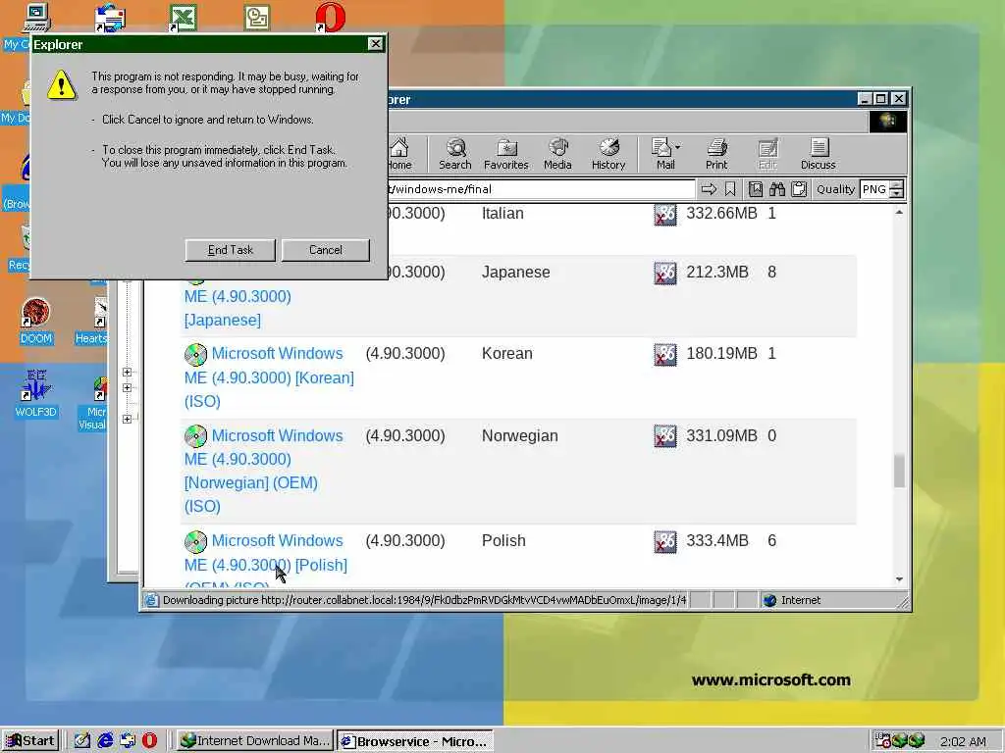Click the x86 icon on Korean row

click(x=665, y=355)
